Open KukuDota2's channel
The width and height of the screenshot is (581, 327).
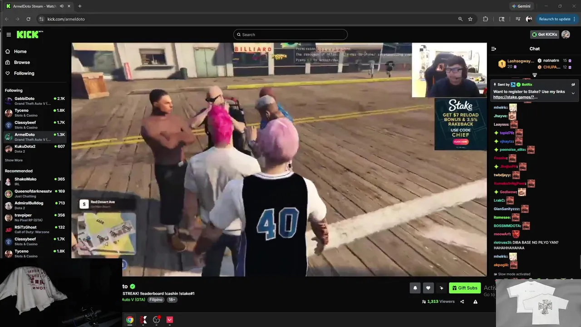point(35,149)
